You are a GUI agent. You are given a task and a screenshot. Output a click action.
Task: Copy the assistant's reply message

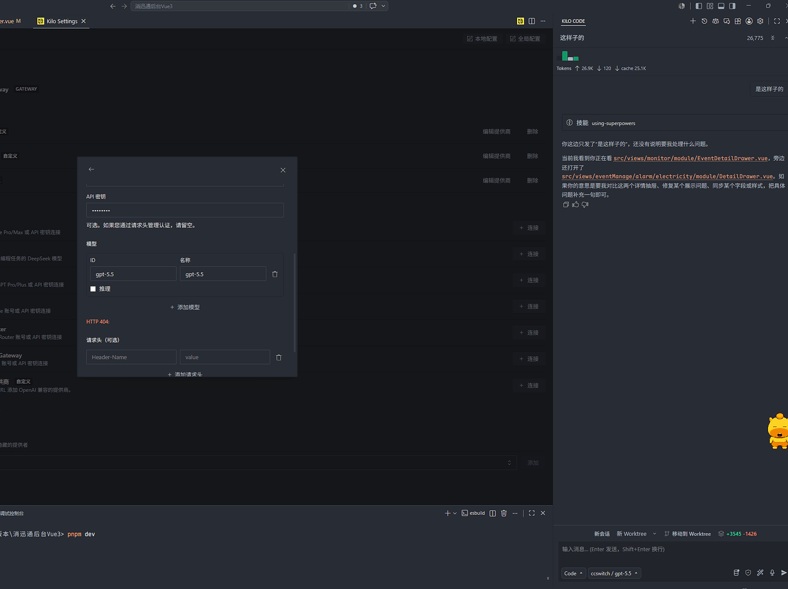[x=566, y=205]
